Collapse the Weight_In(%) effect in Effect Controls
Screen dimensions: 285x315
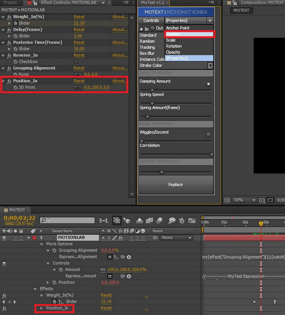(x=3, y=17)
